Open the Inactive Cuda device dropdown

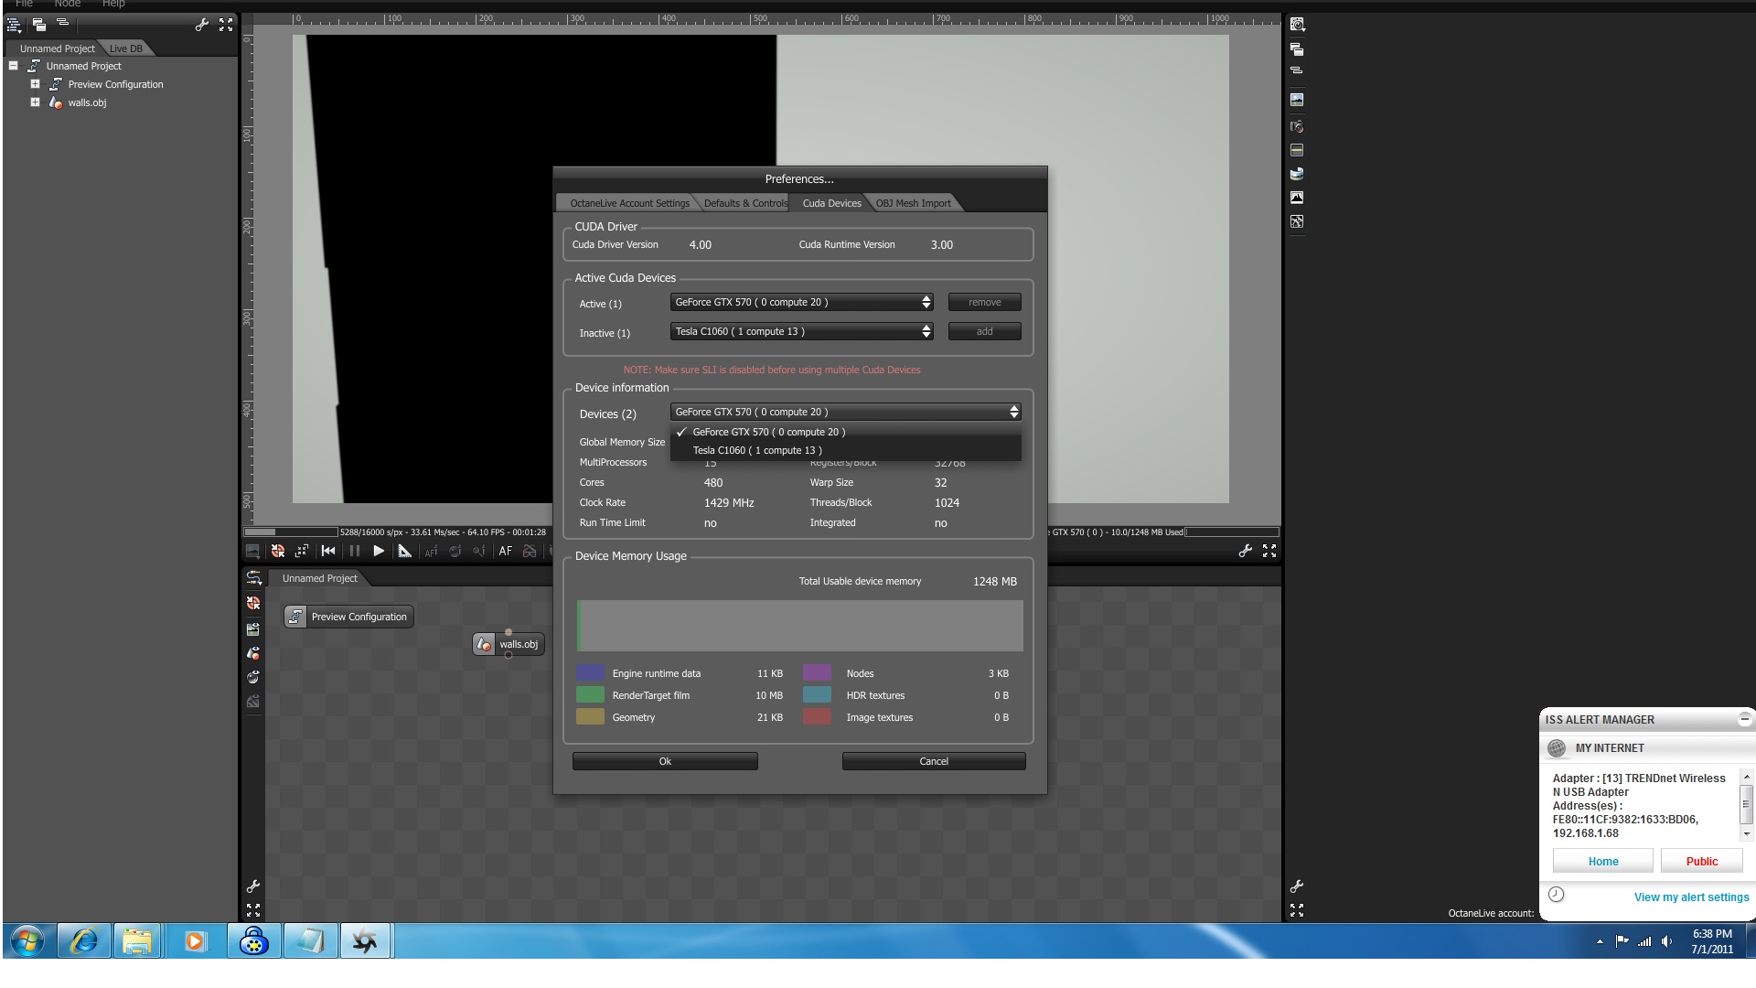[x=802, y=331]
